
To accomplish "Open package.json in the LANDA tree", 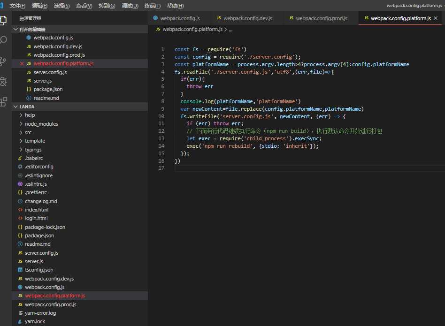I will 39,235.
